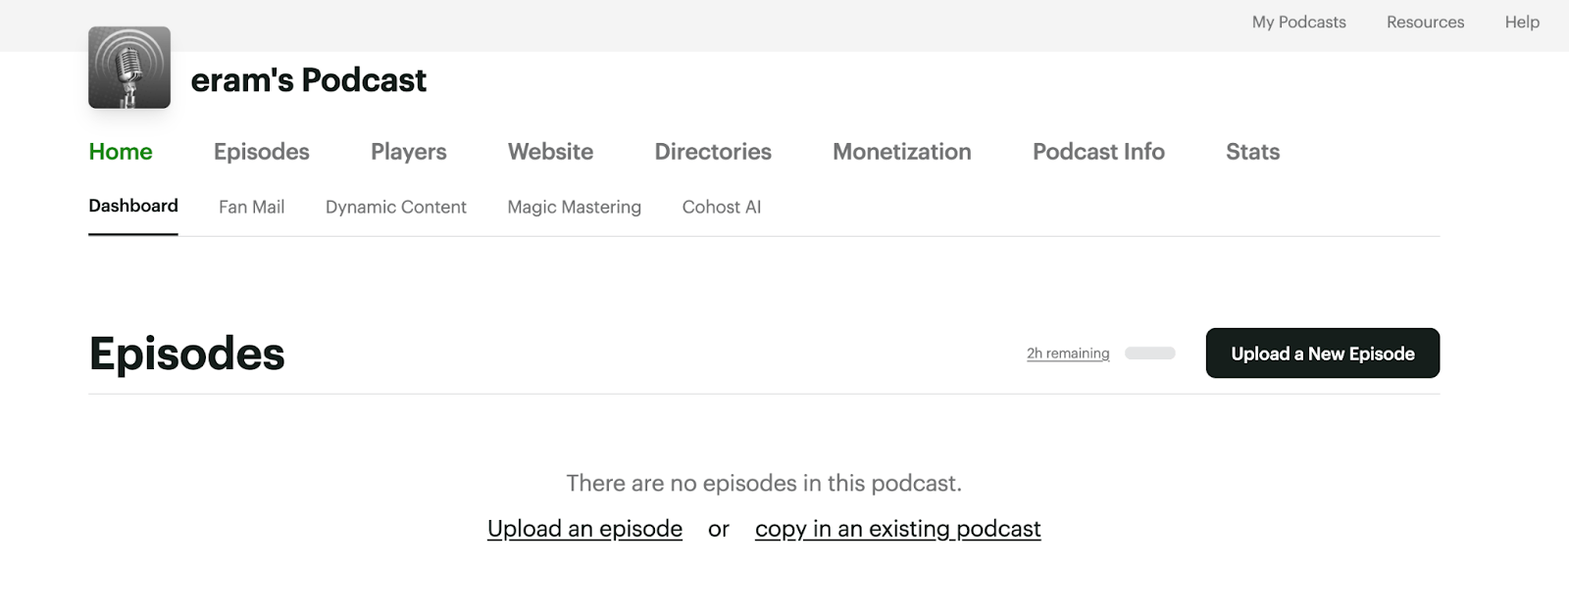The height and width of the screenshot is (614, 1569).
Task: Select the Dashboard sub-tab
Action: (x=133, y=206)
